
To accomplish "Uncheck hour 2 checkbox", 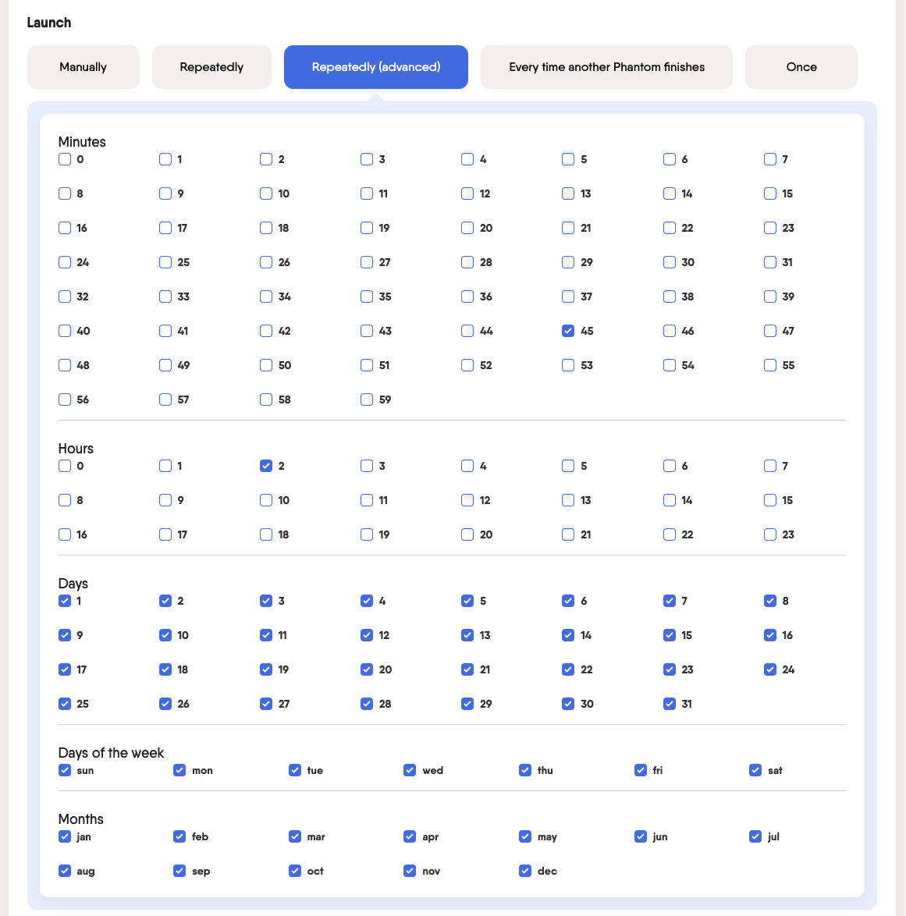I will click(x=266, y=466).
